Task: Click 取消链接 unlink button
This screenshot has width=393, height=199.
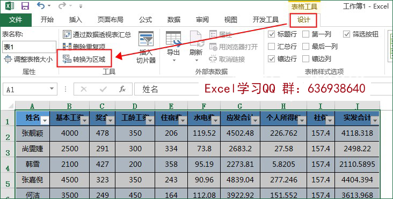Action: (x=227, y=59)
